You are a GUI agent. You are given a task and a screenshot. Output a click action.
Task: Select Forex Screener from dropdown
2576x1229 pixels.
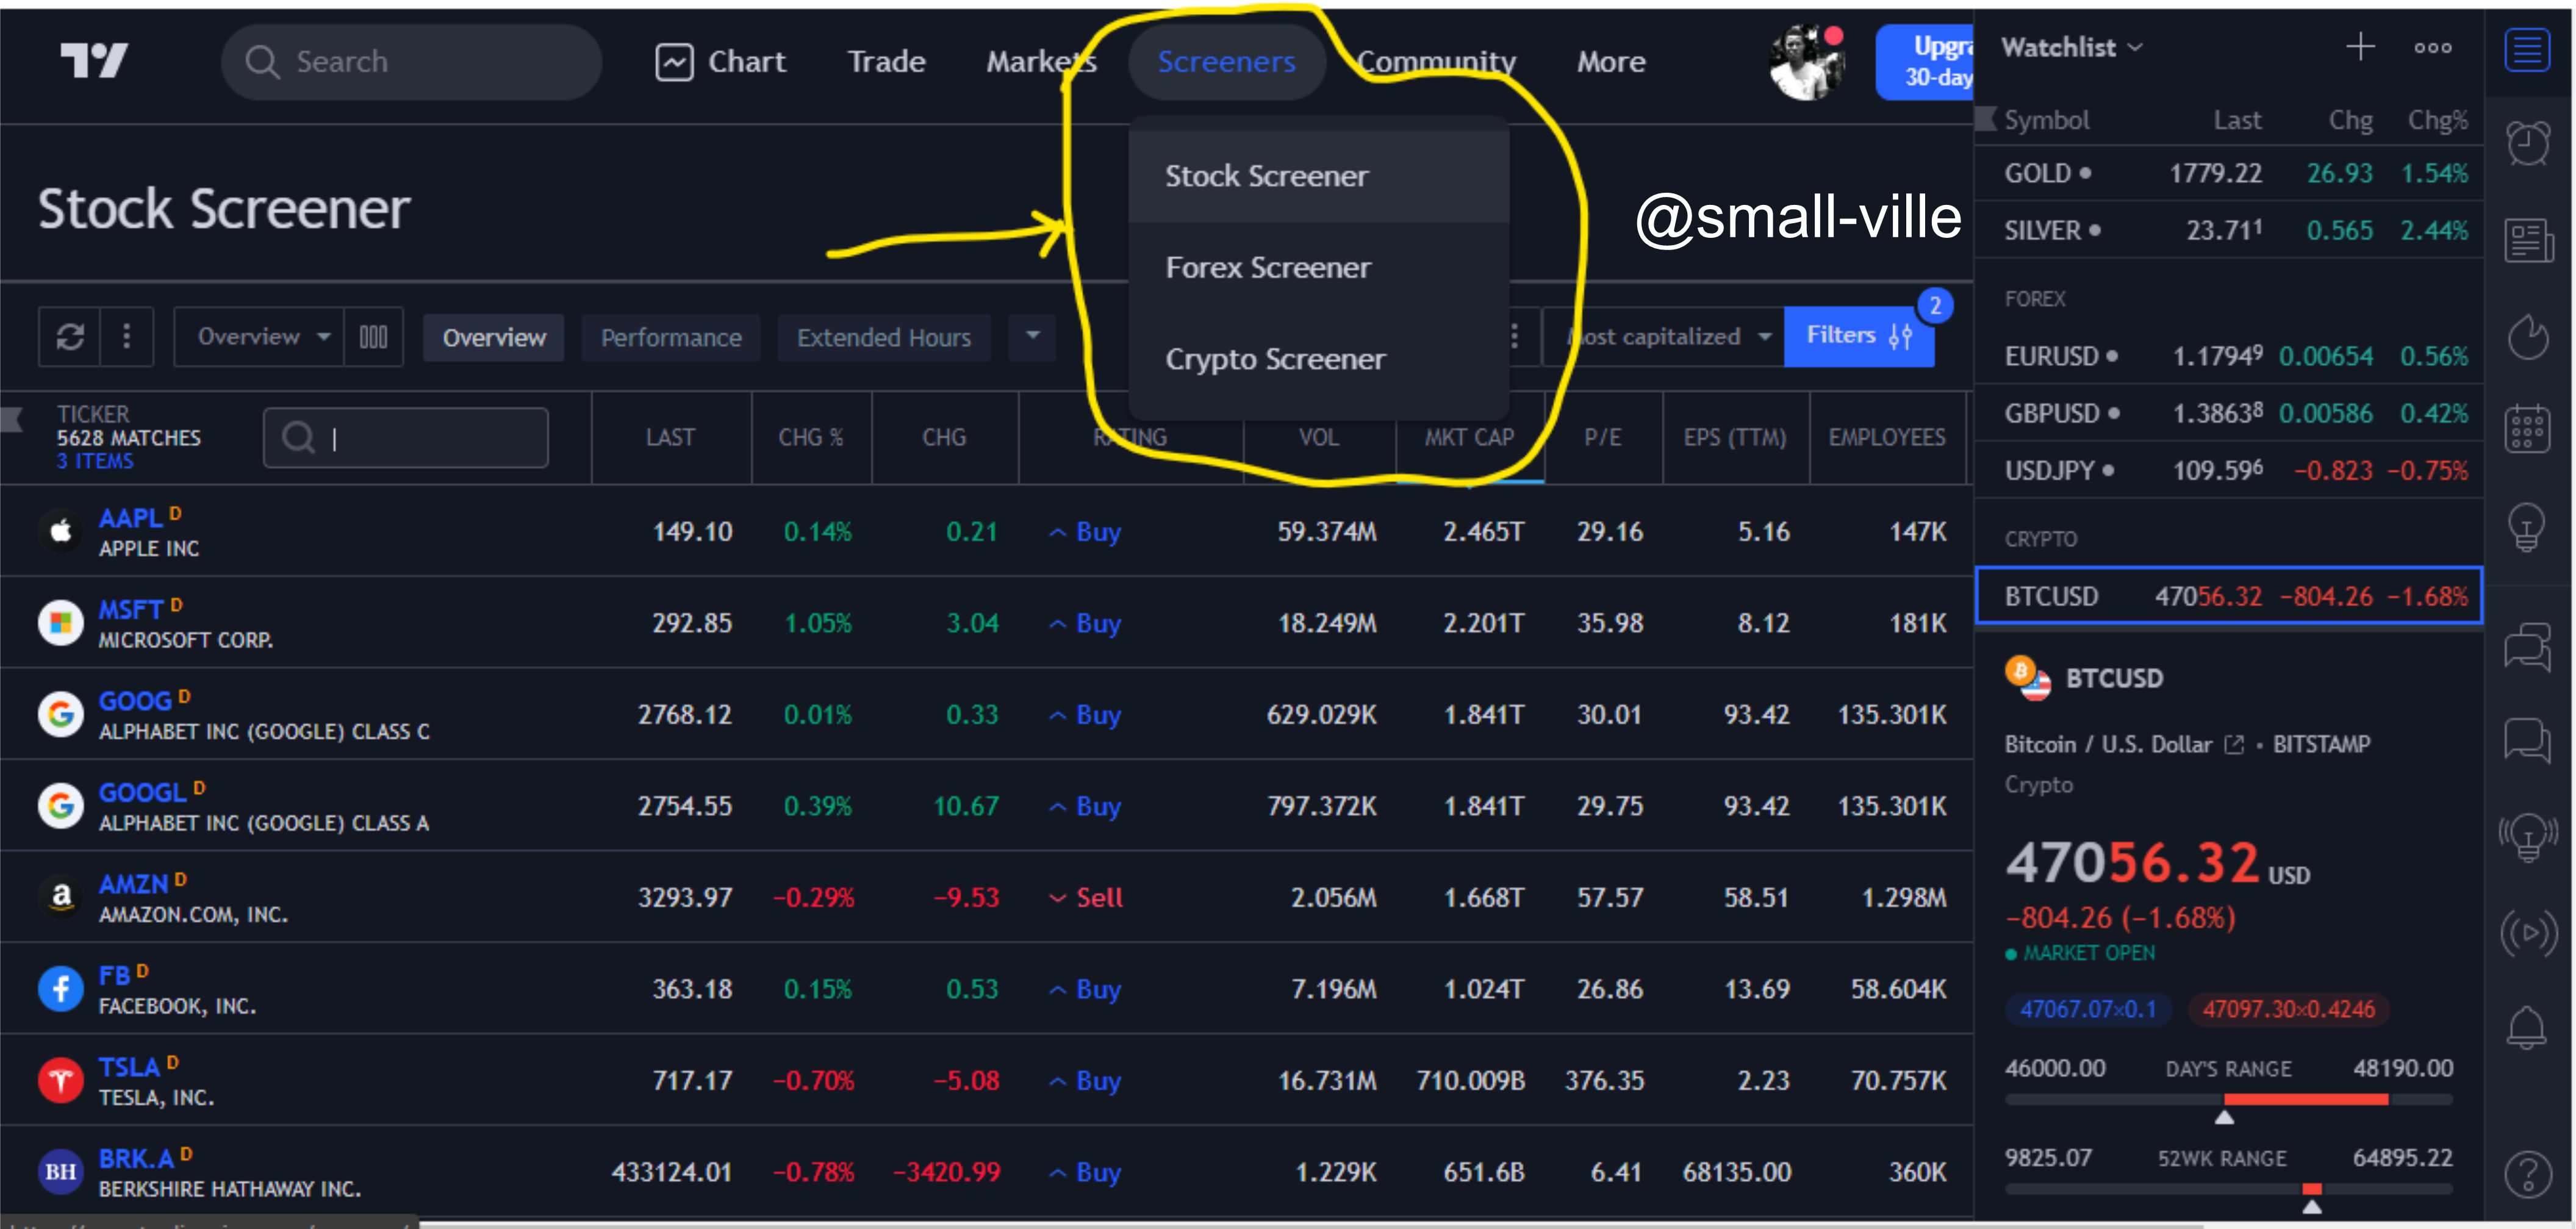[1318, 268]
